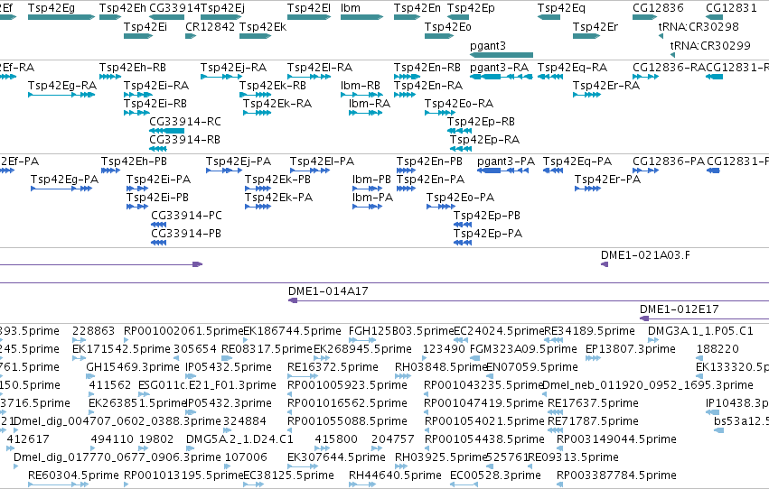Image resolution: width=769 pixels, height=489 pixels.
Task: Click the lbm-RA transcript label
Action: click(370, 104)
